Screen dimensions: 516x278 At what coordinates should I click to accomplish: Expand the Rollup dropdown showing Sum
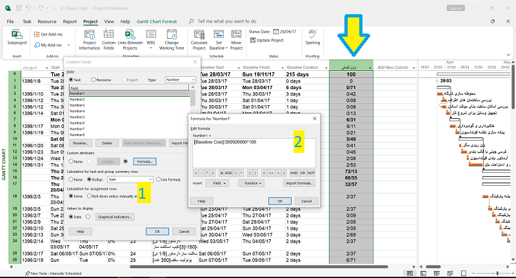[130, 179]
